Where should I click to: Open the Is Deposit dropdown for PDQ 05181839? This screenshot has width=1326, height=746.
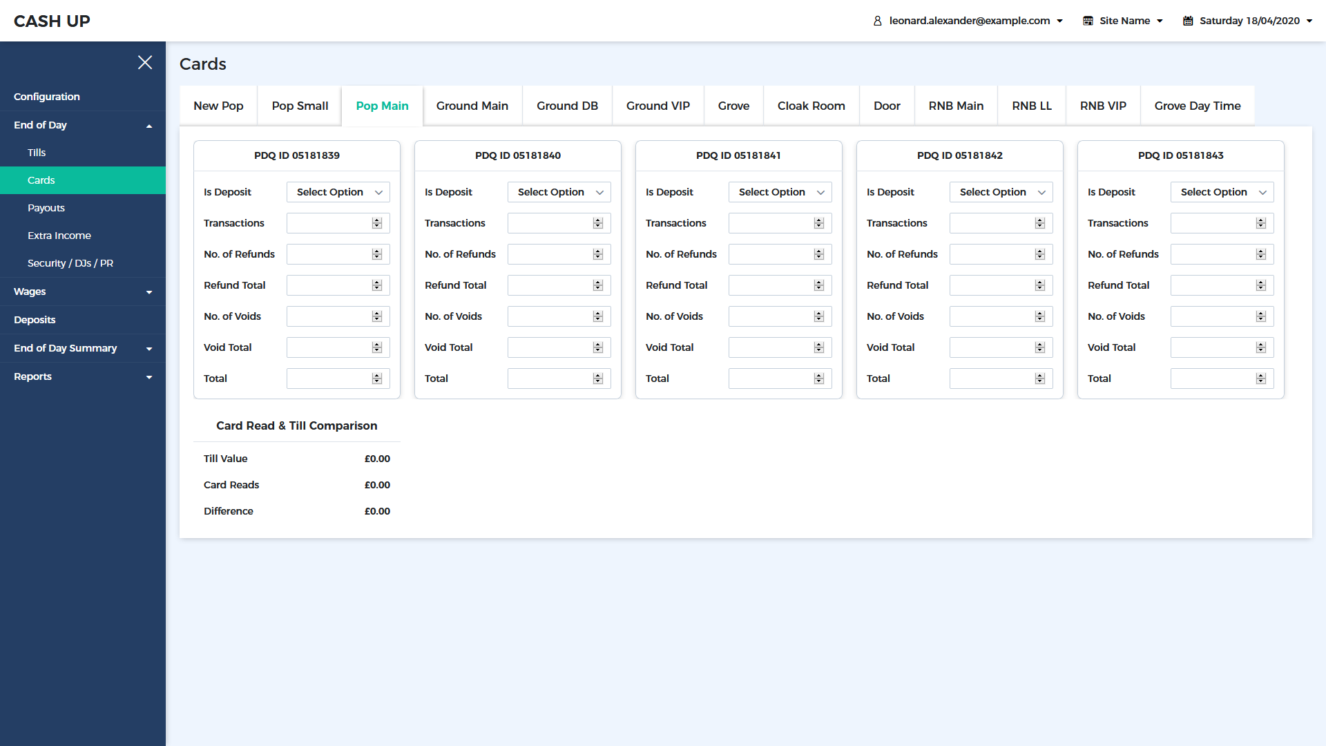(338, 192)
